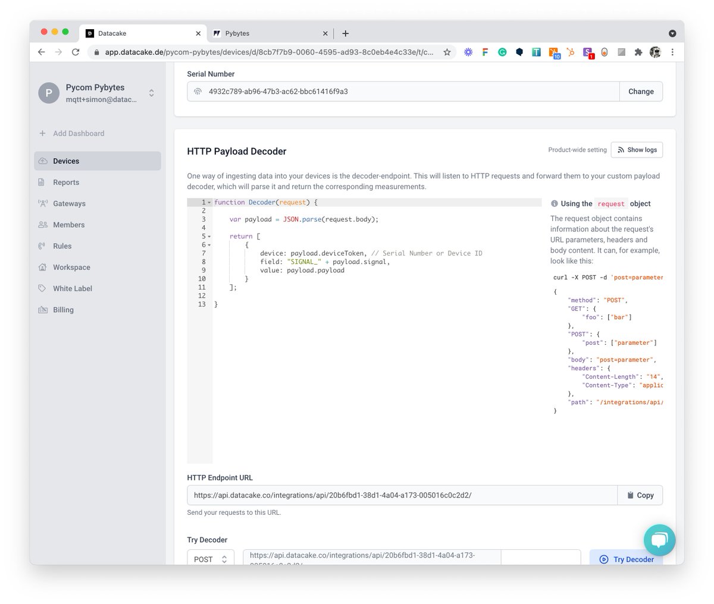This screenshot has width=714, height=604.
Task: Click the Show logs button
Action: (636, 150)
